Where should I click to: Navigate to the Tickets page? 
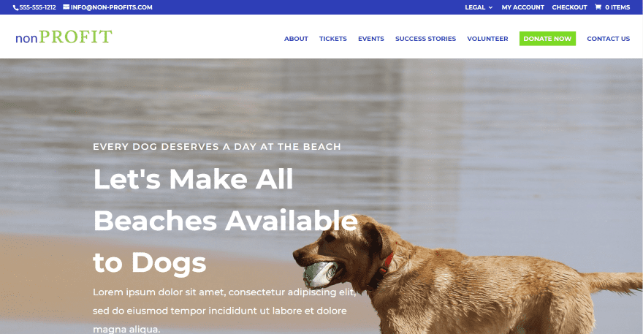pos(333,39)
